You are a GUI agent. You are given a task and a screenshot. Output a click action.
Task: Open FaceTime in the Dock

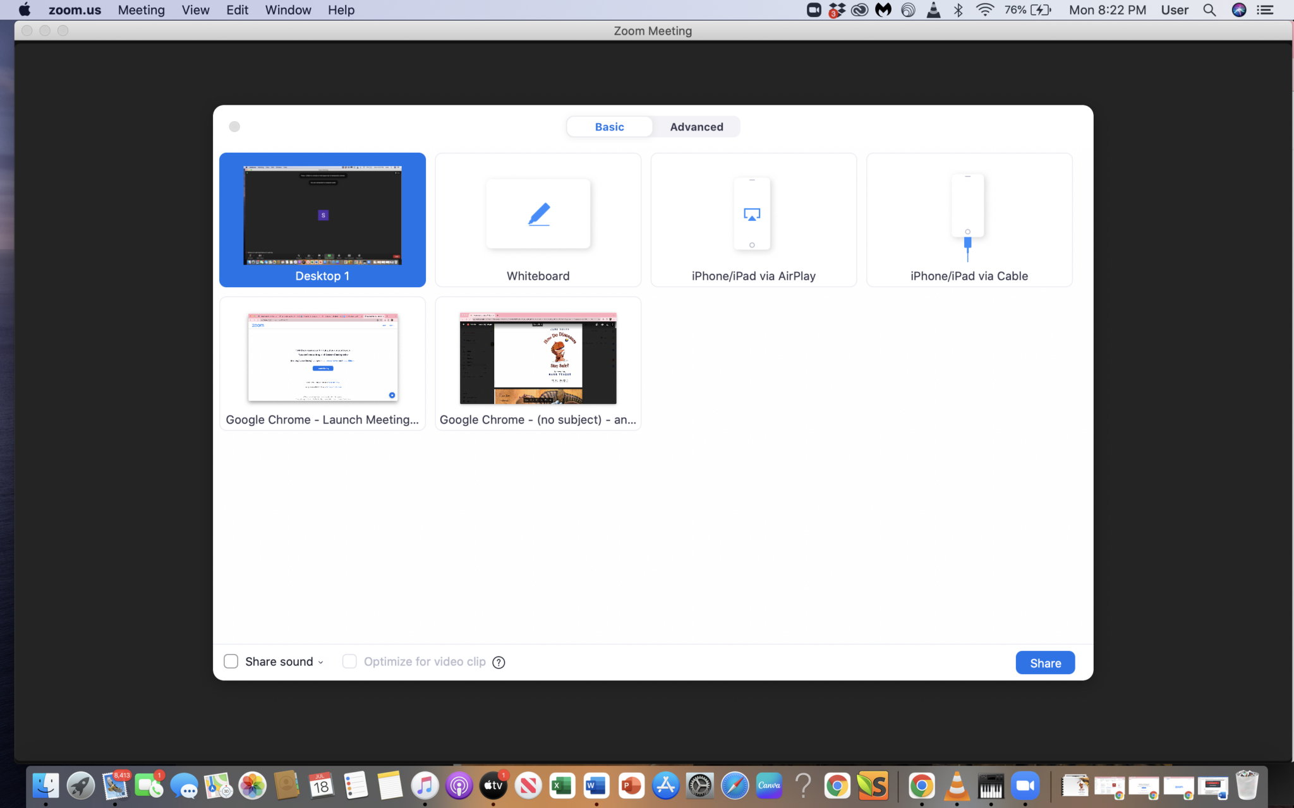click(x=149, y=786)
